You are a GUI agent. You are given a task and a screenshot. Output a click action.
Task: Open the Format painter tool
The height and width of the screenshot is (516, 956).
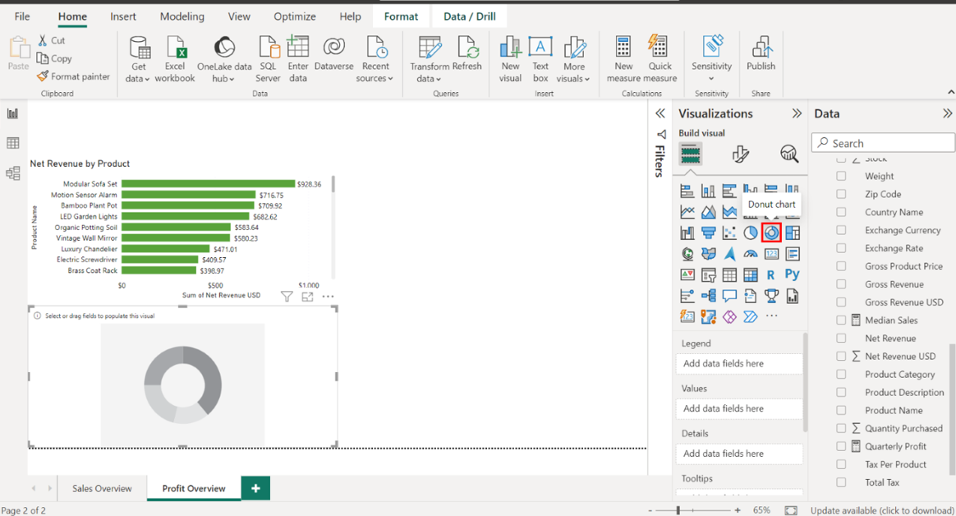click(x=73, y=76)
